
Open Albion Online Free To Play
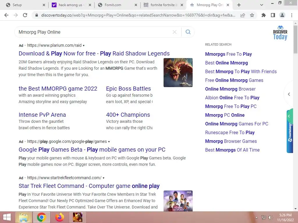(x=232, y=98)
